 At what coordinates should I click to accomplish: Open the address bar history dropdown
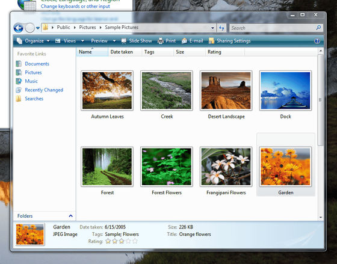212,28
